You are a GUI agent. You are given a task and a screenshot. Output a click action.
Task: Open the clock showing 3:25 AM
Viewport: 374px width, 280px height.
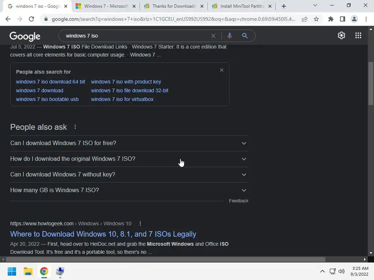click(x=359, y=271)
